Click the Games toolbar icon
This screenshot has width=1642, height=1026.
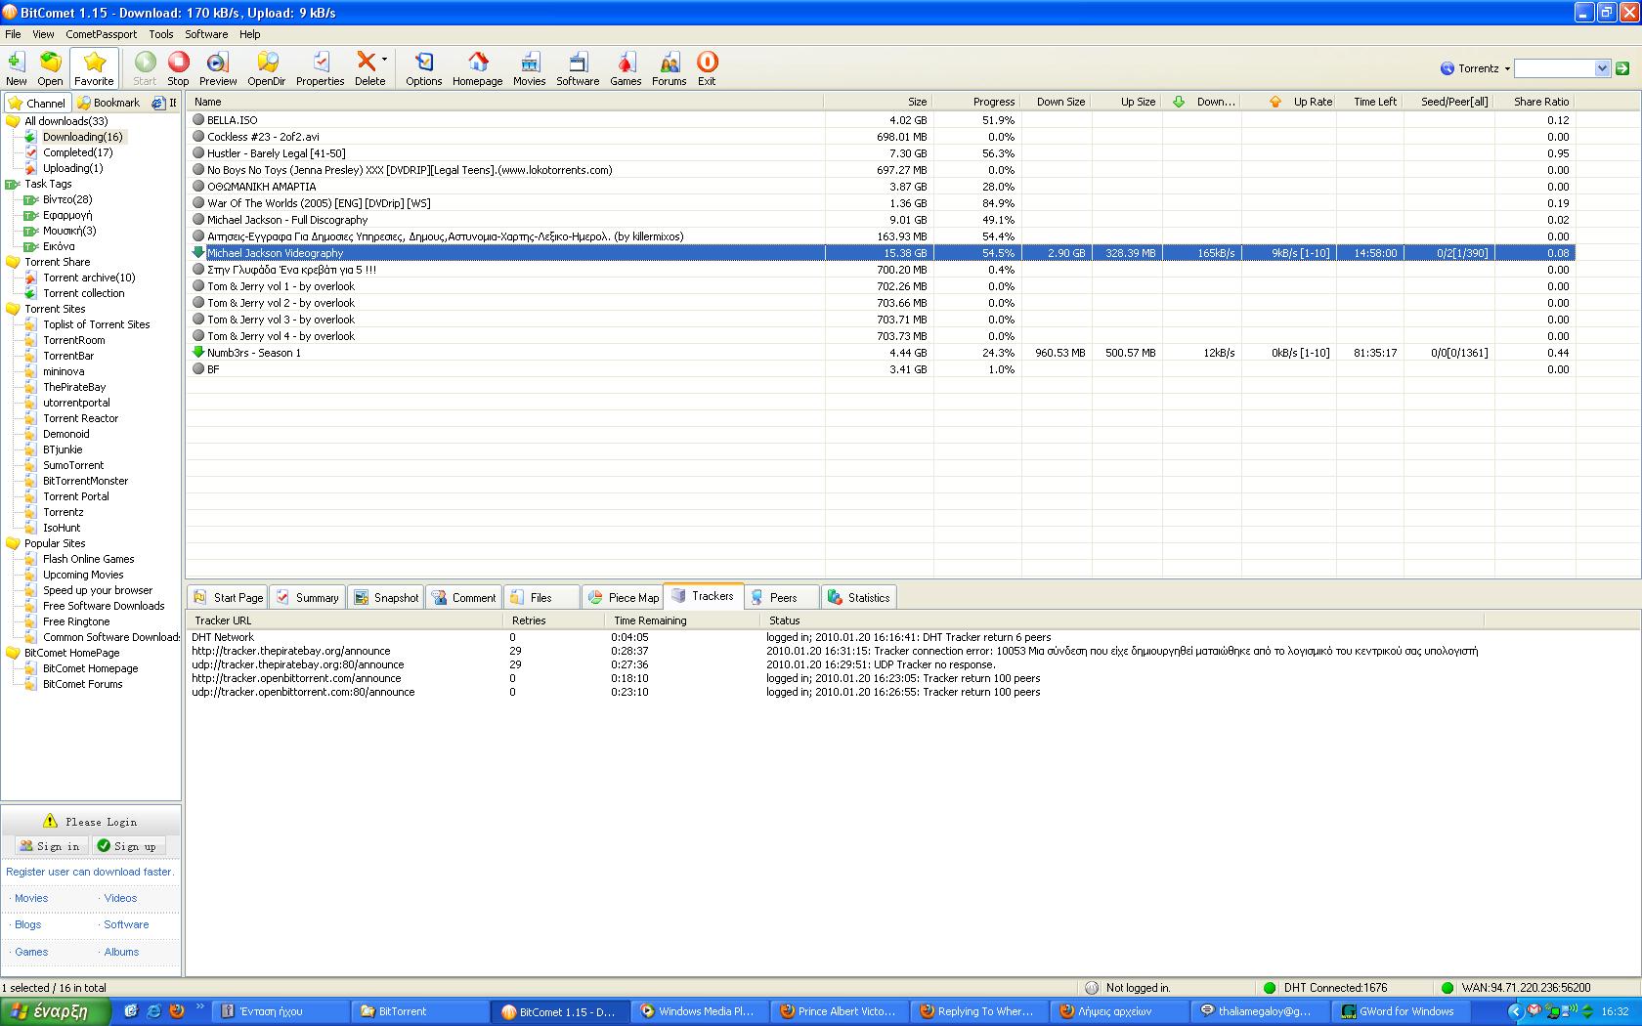click(x=626, y=68)
